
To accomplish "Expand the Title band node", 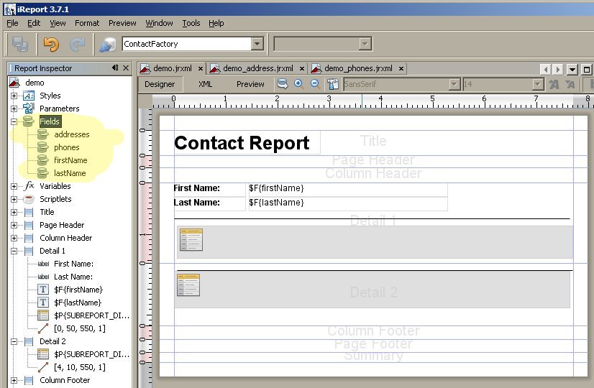I will (x=14, y=212).
